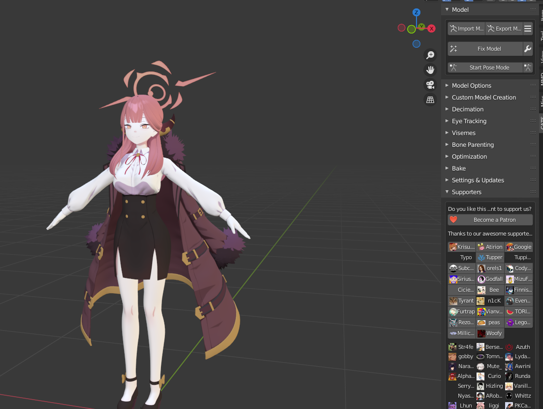Click supporter gobby name
543x409 pixels.
[465, 356]
